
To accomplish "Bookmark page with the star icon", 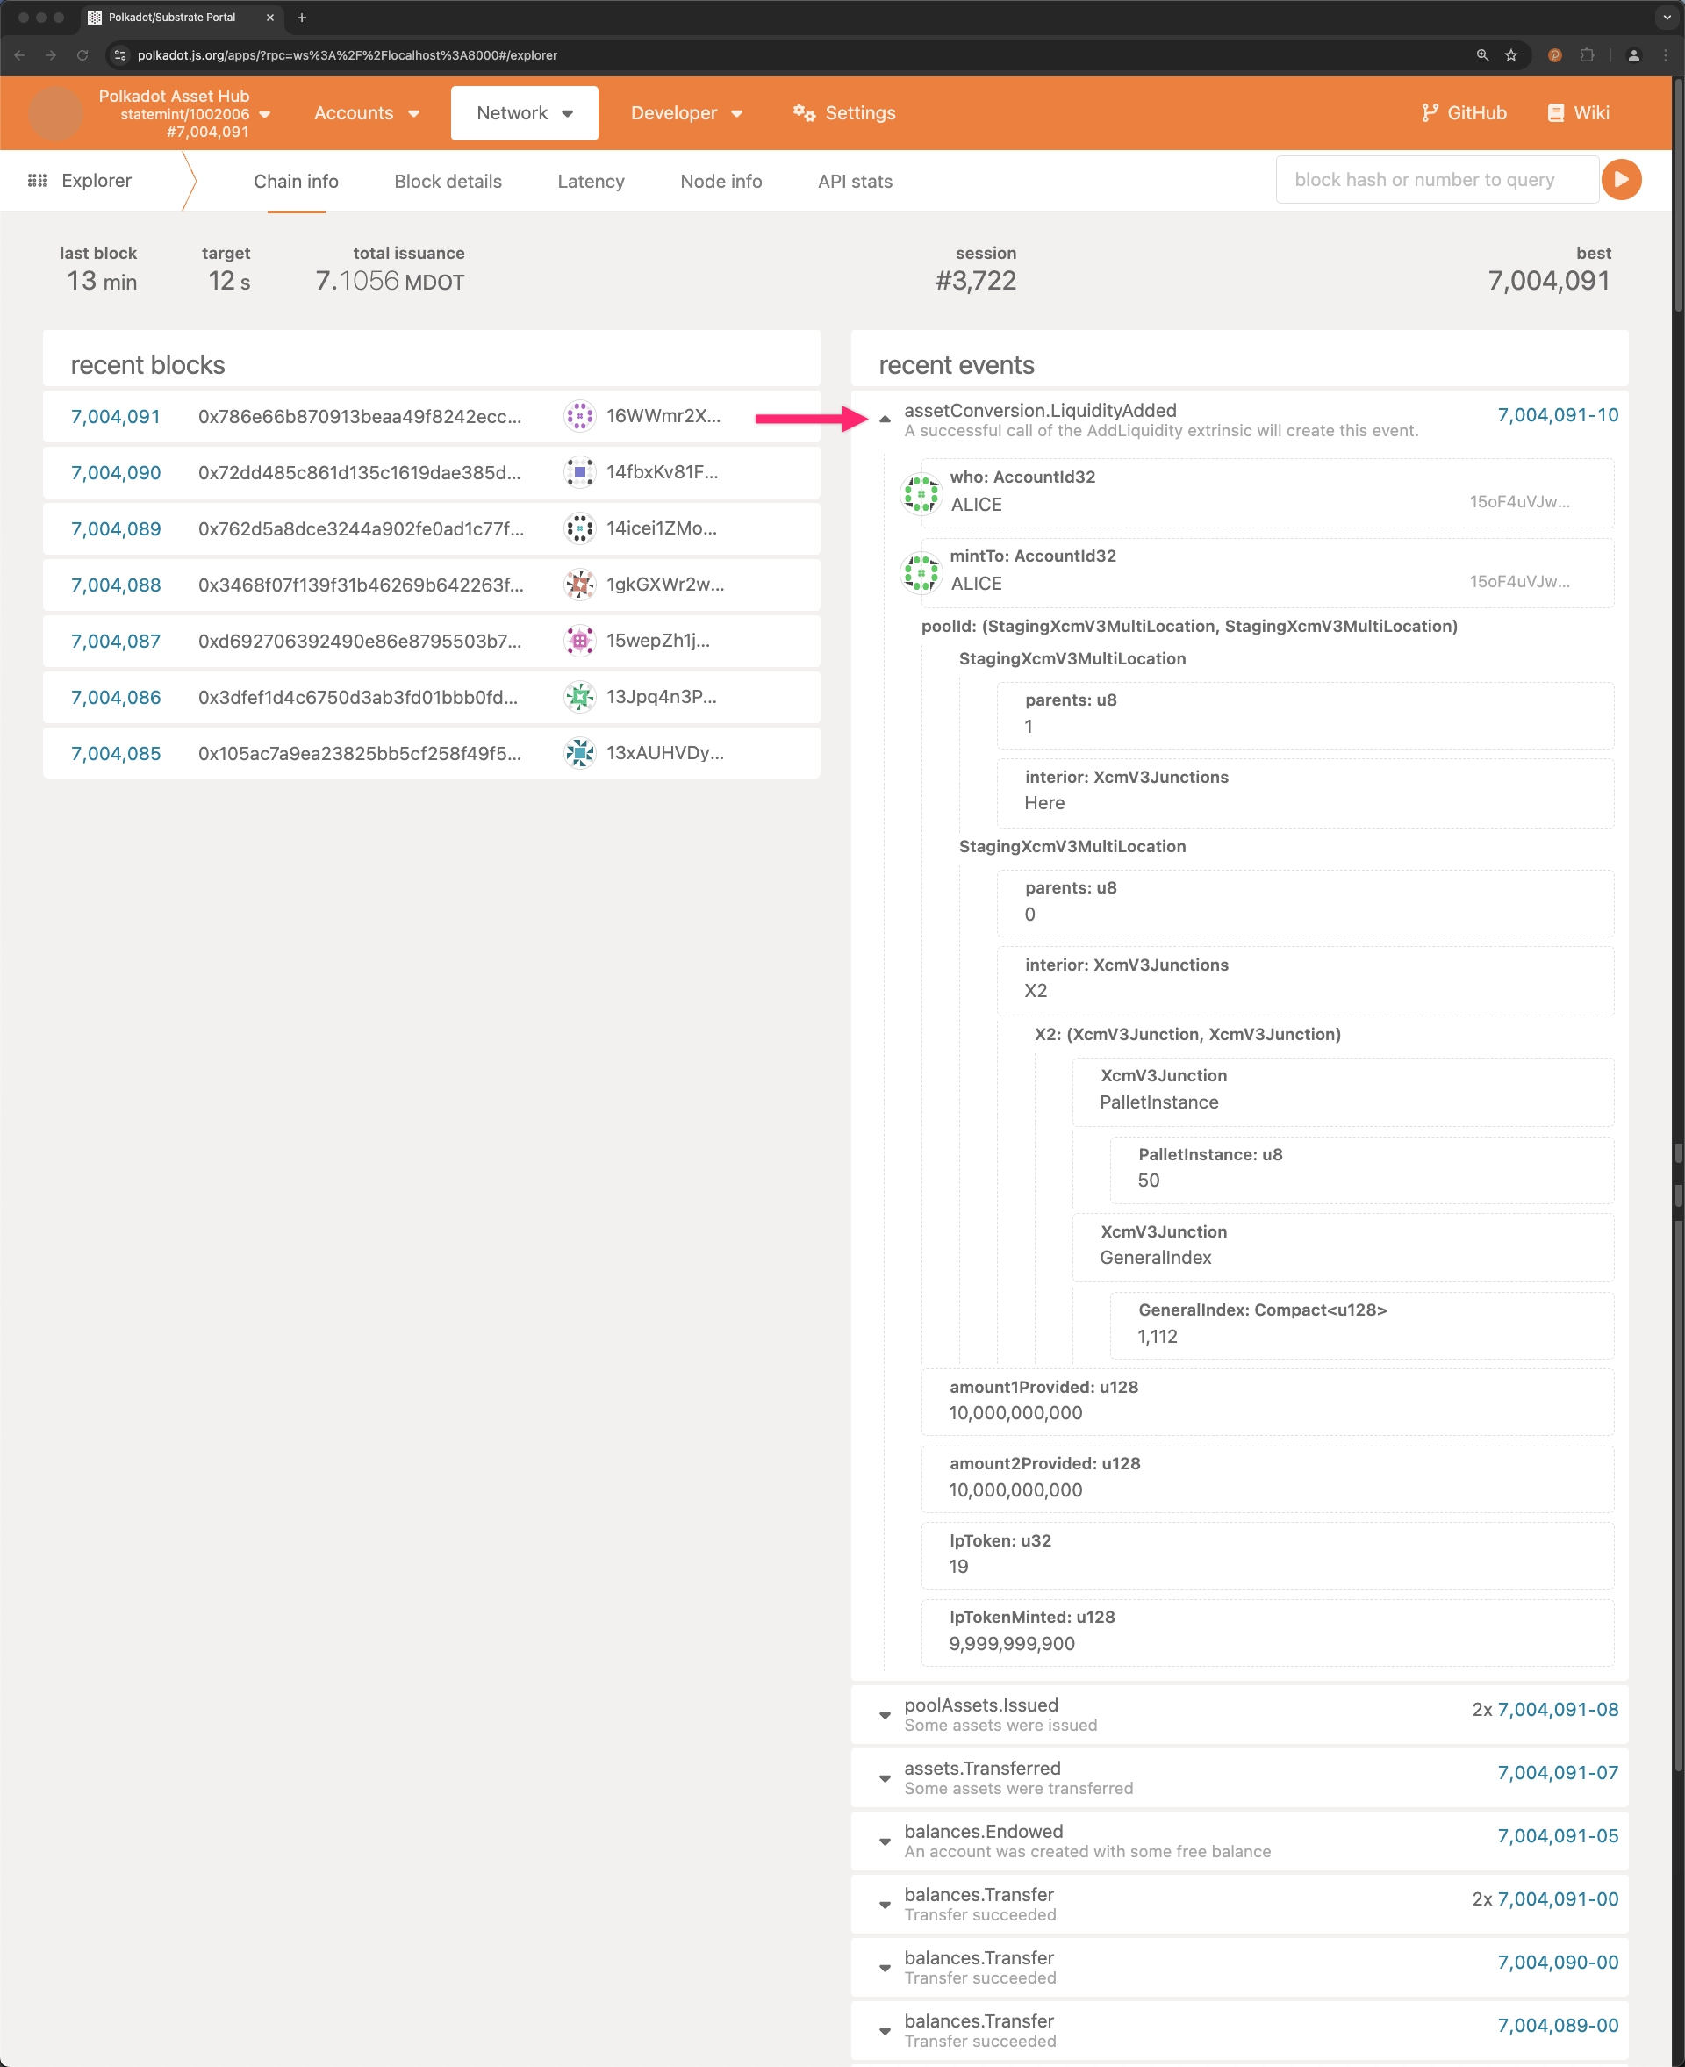I will 1510,55.
